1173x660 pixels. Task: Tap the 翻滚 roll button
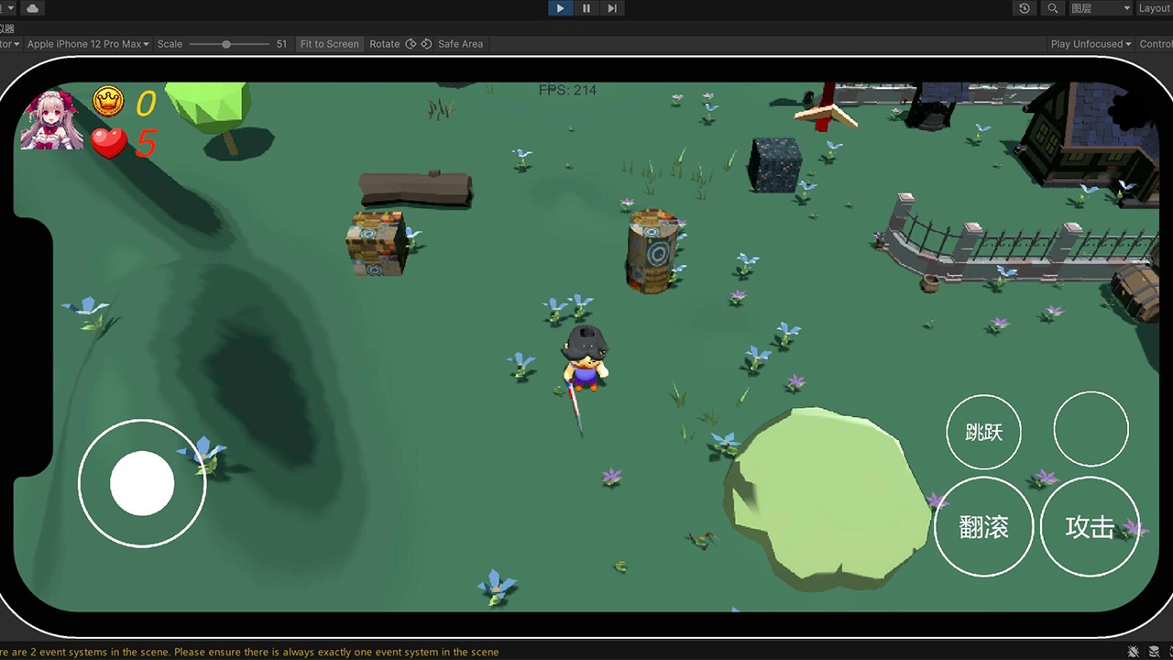pyautogui.click(x=983, y=527)
